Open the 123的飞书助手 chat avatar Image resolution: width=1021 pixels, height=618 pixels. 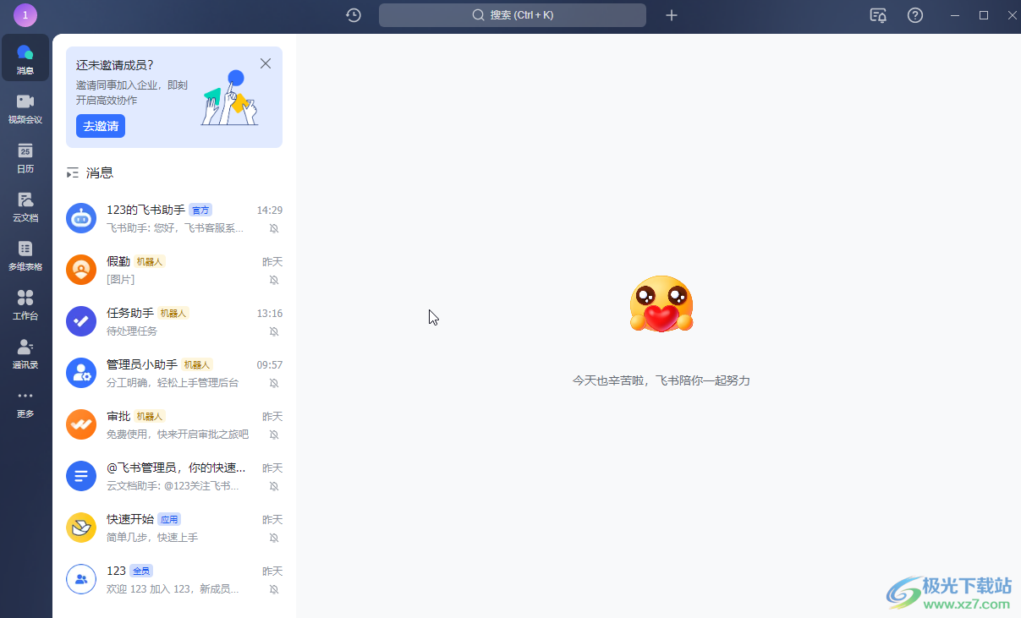(x=81, y=218)
